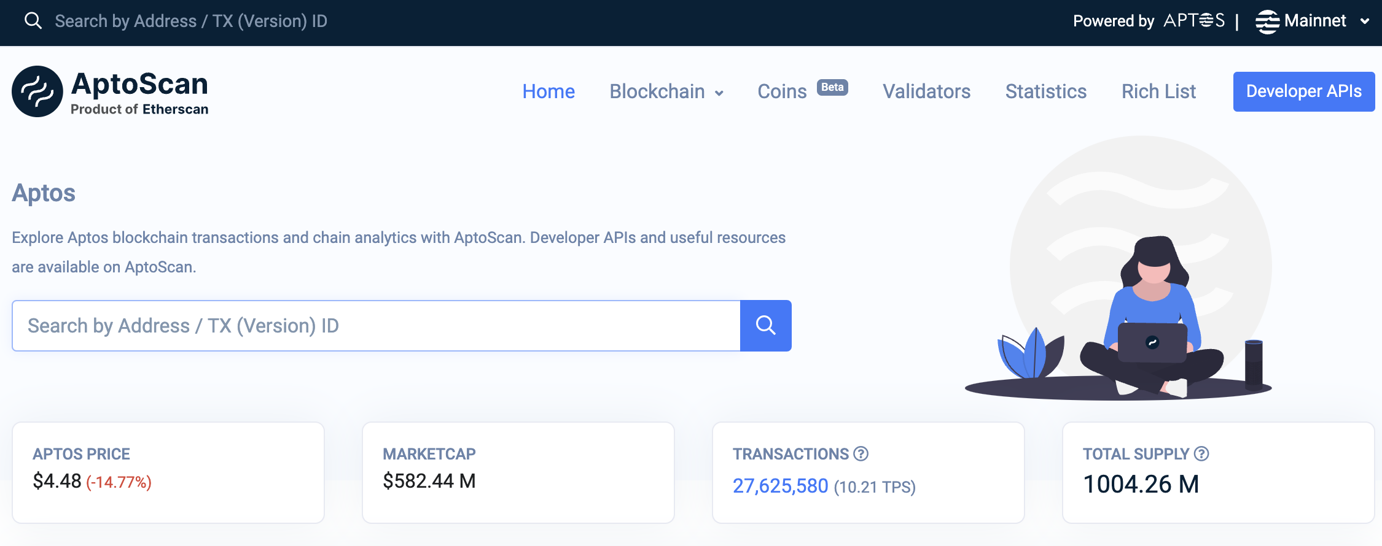Focus the main address search field

(376, 326)
